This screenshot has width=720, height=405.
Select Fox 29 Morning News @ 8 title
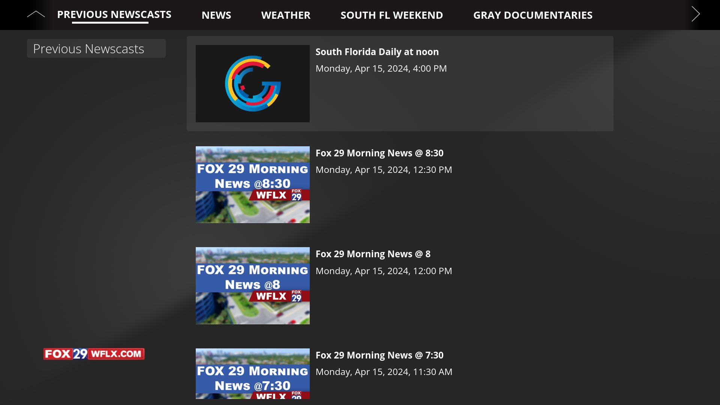click(373, 254)
